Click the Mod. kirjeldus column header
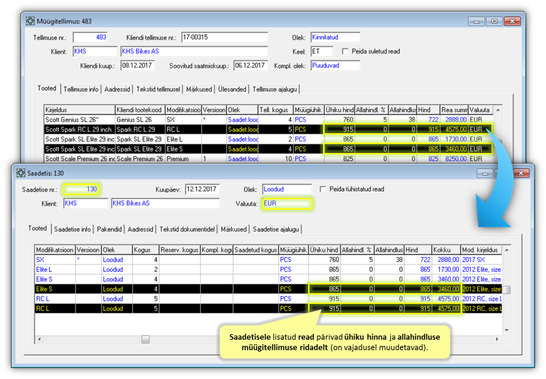Viewport: 546px width, 379px height. (x=481, y=250)
